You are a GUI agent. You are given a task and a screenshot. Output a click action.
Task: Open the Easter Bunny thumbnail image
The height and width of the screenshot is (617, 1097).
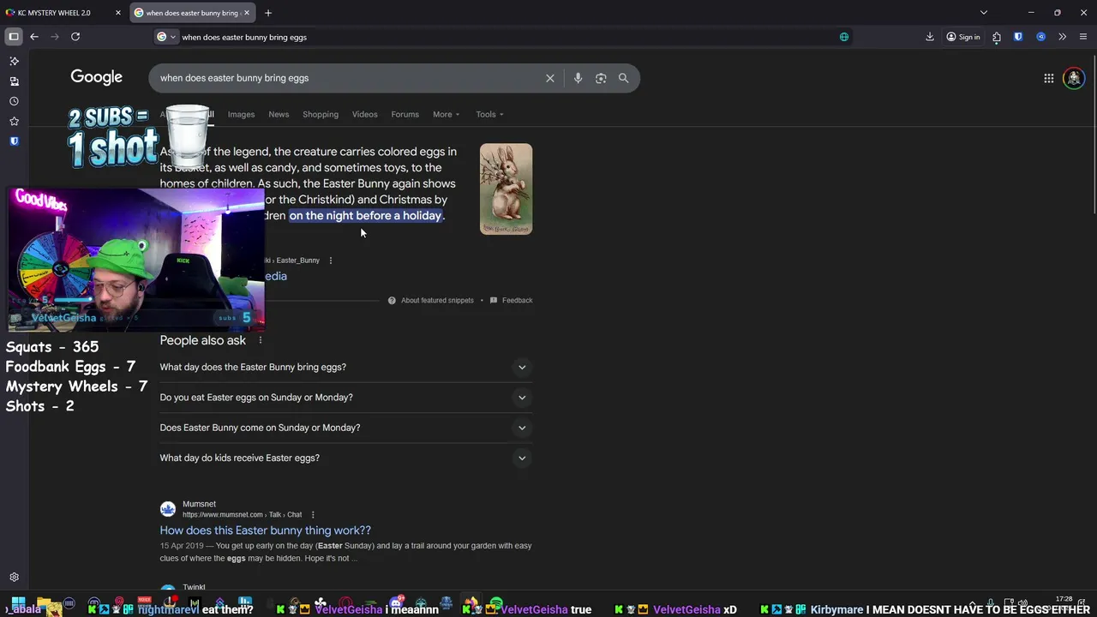506,189
